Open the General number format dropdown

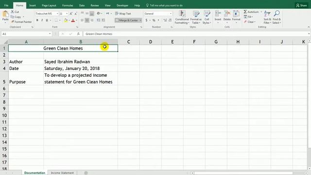pos(171,14)
